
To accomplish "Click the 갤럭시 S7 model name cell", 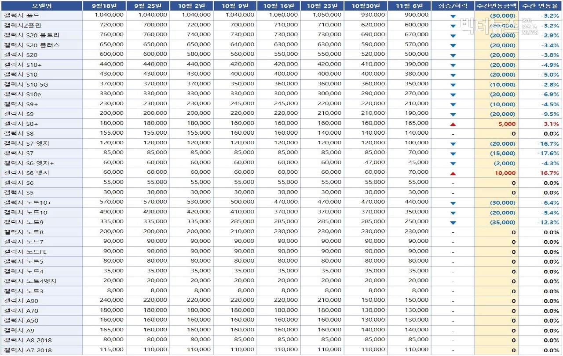I will (41, 154).
